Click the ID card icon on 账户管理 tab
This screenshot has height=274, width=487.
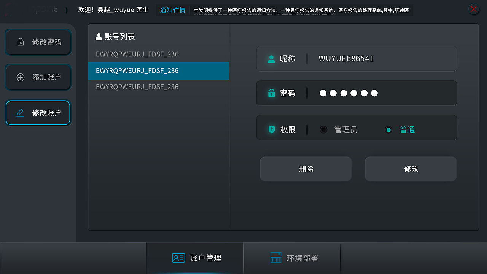point(178,258)
